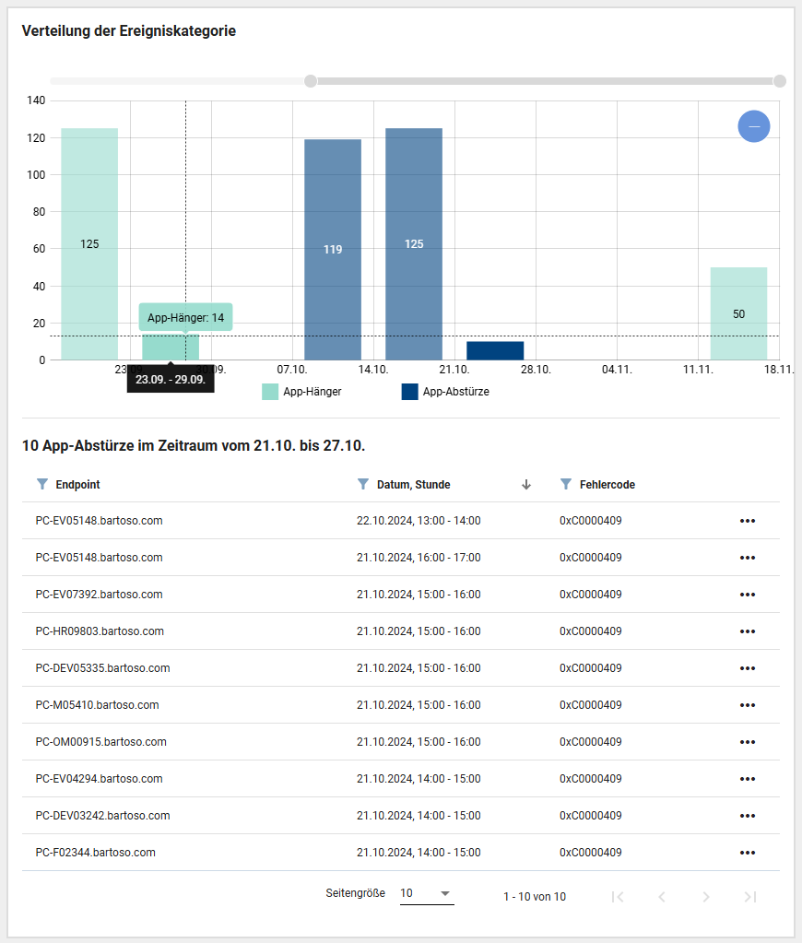Viewport: 802px width, 943px height.
Task: Open more options for PC-F02344.bartoso.com row
Action: pyautogui.click(x=748, y=853)
